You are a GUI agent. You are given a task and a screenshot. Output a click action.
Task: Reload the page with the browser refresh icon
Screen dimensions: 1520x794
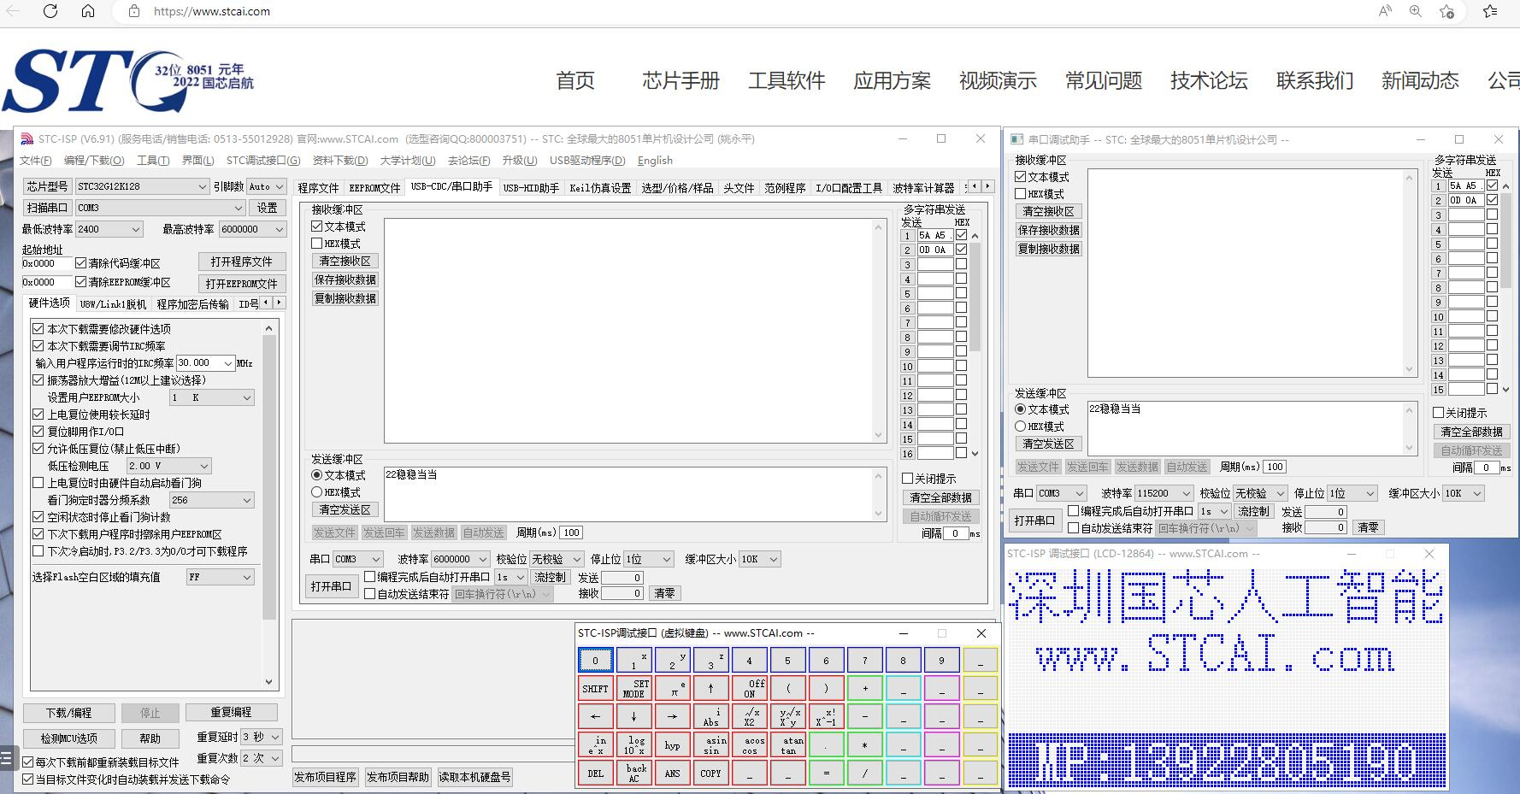coord(50,11)
